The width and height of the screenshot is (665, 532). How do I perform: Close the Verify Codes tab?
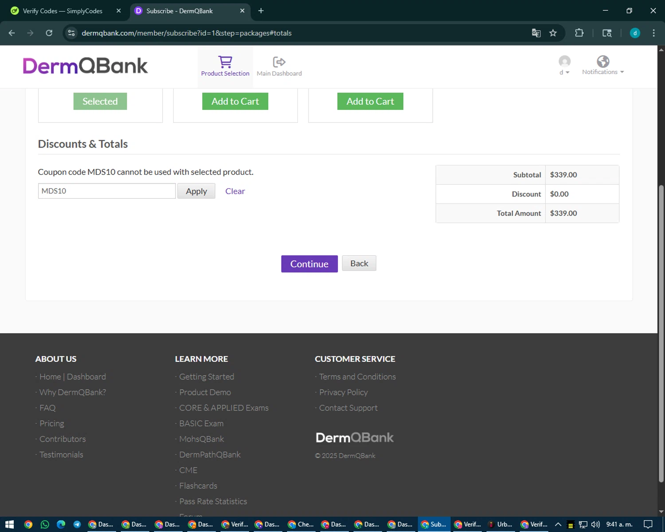click(118, 11)
